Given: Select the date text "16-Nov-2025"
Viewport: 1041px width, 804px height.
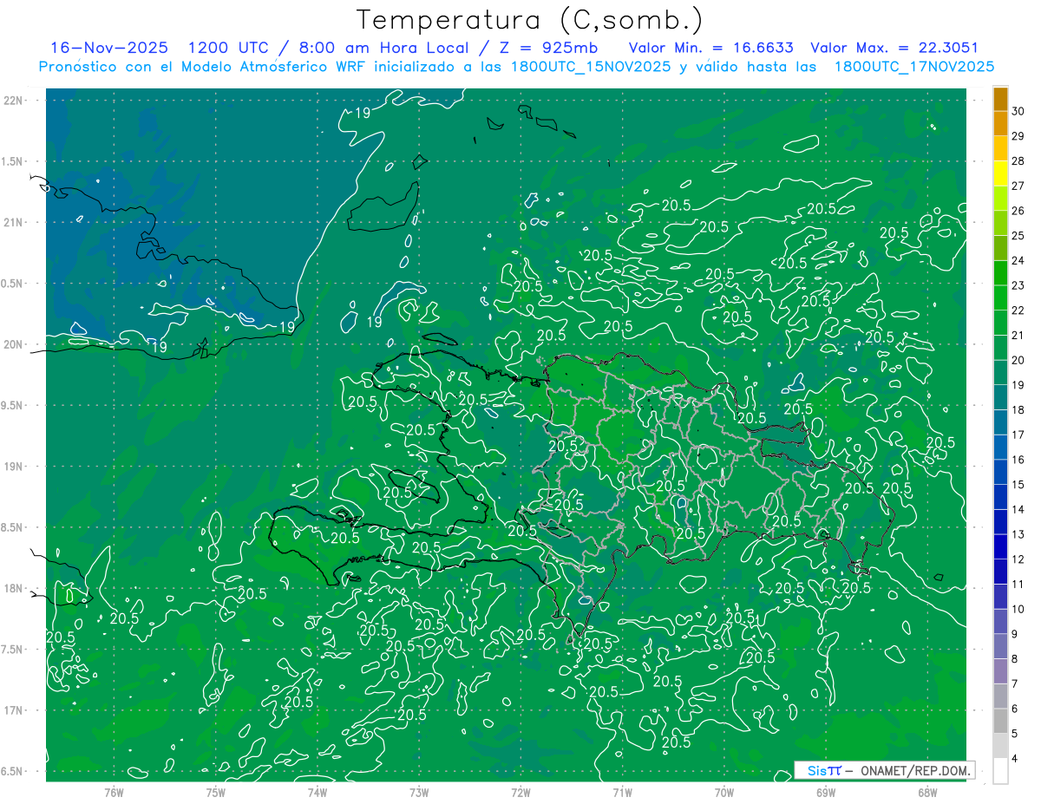Looking at the screenshot, I should coord(109,48).
